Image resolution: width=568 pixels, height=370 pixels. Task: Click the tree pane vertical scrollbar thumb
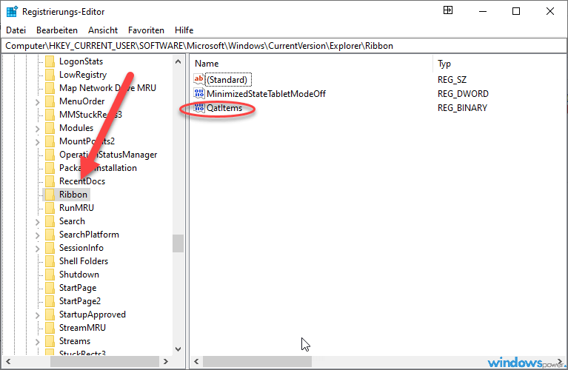point(178,243)
